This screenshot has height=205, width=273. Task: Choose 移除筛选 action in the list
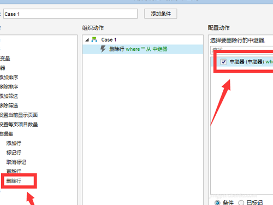point(9,106)
